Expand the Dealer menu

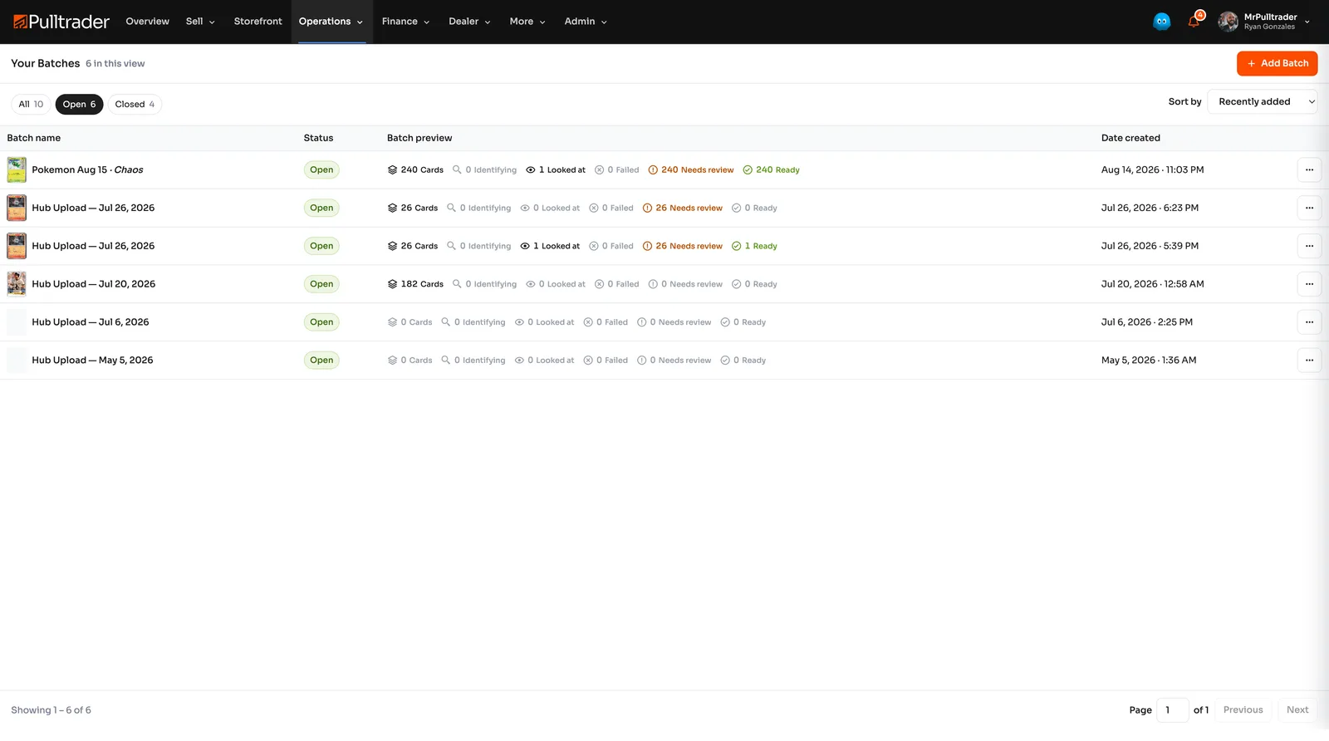pyautogui.click(x=469, y=22)
